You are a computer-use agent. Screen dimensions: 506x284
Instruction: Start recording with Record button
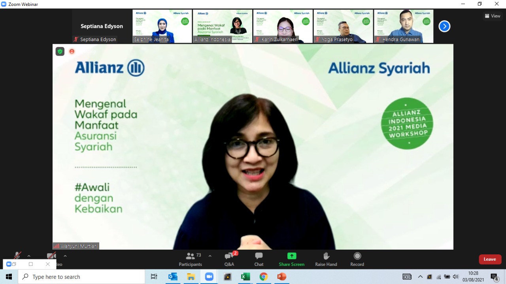tap(357, 259)
